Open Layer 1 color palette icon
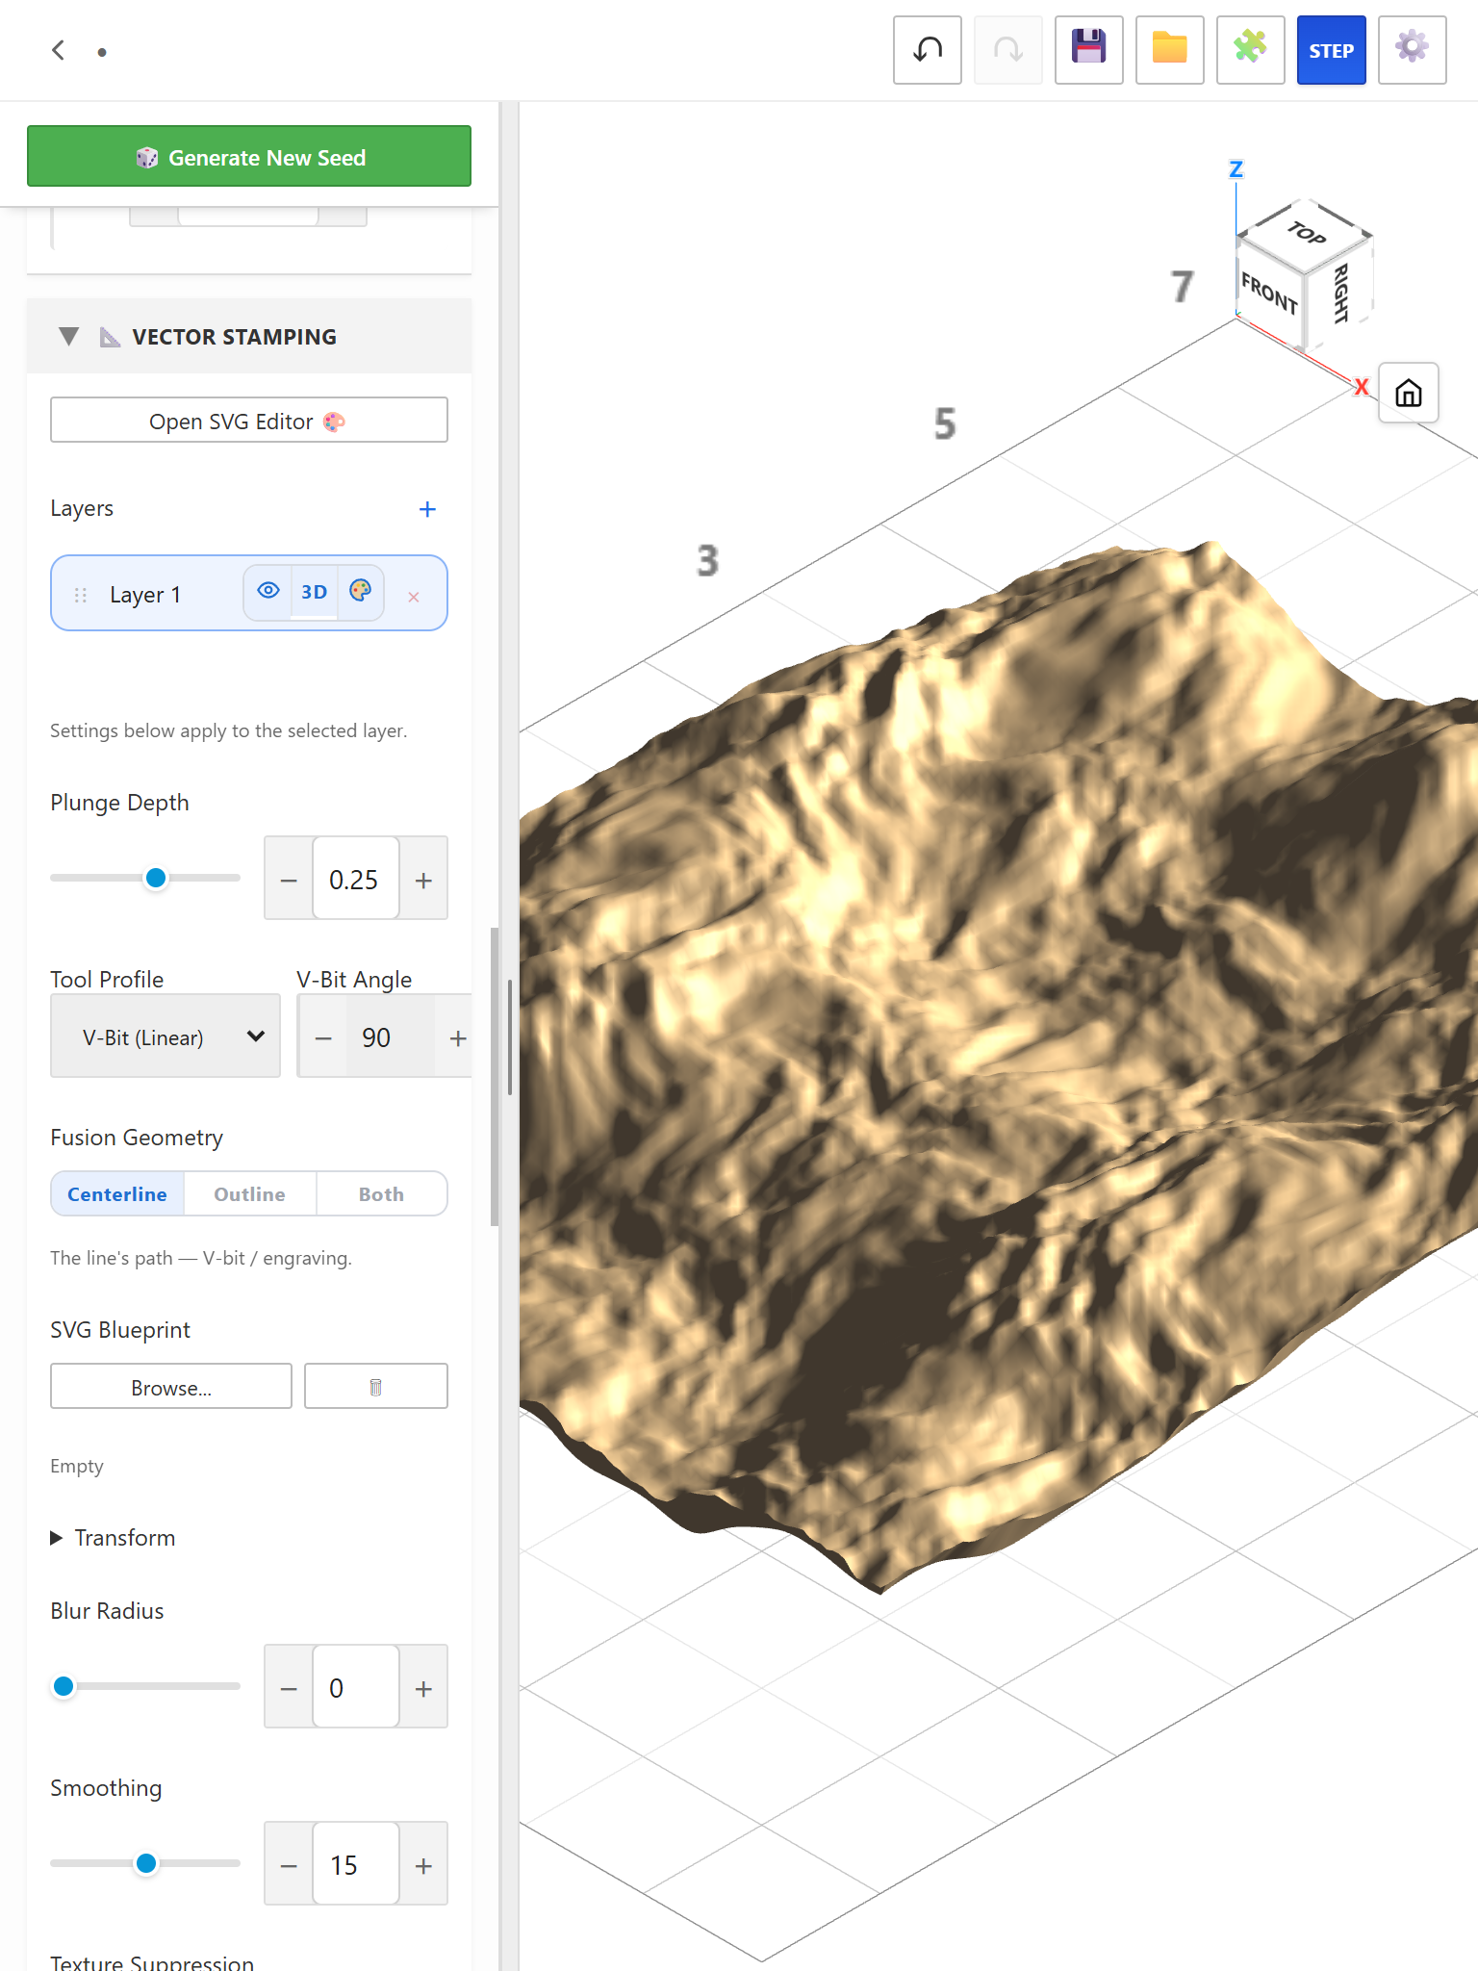 point(360,591)
